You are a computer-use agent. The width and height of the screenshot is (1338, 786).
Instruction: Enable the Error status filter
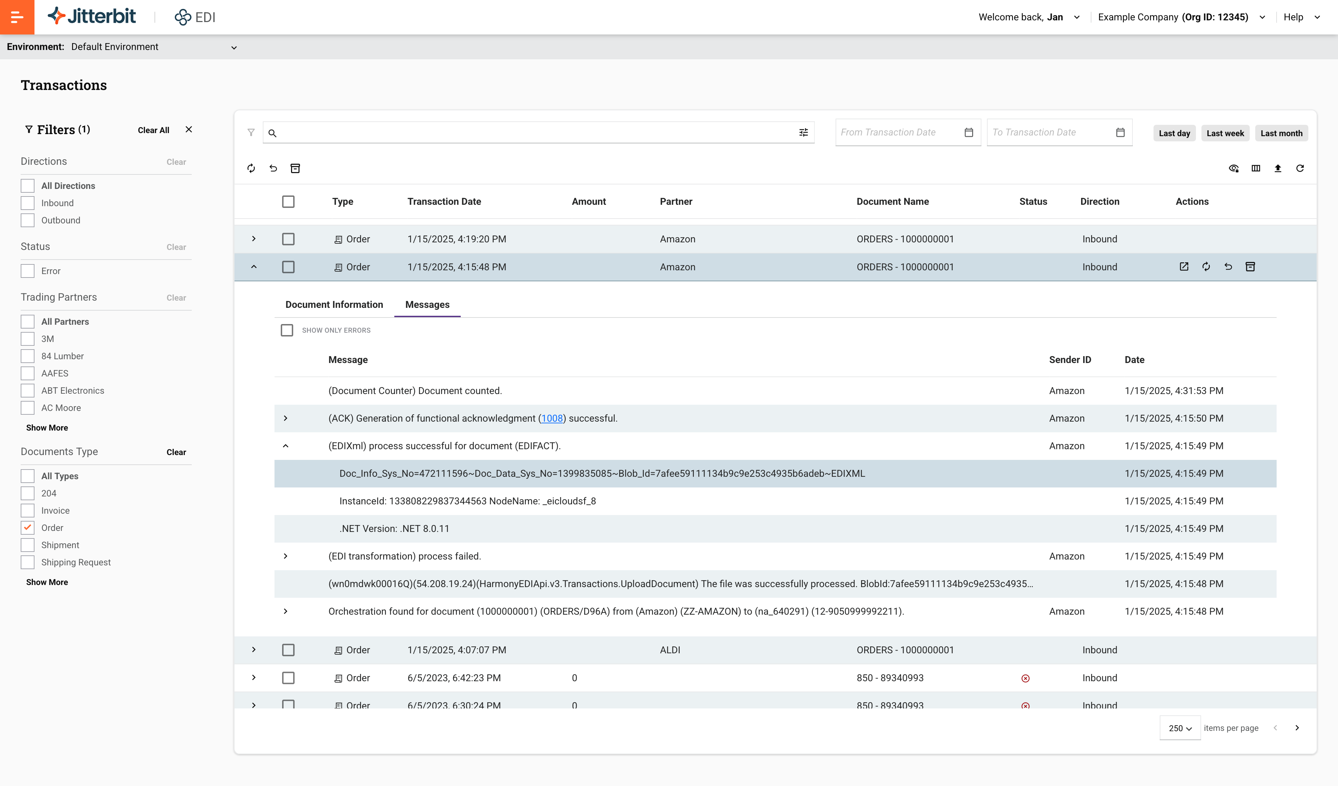28,271
